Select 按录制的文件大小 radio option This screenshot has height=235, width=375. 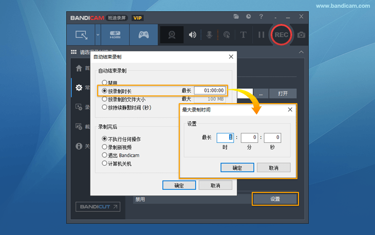coord(123,100)
